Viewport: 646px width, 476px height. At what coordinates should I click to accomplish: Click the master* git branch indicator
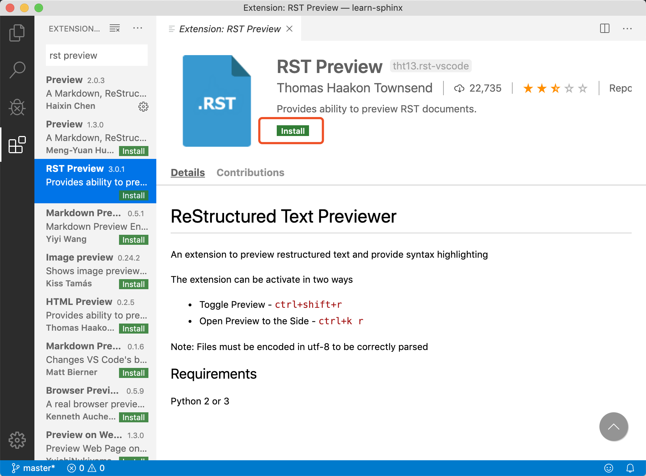tap(33, 468)
